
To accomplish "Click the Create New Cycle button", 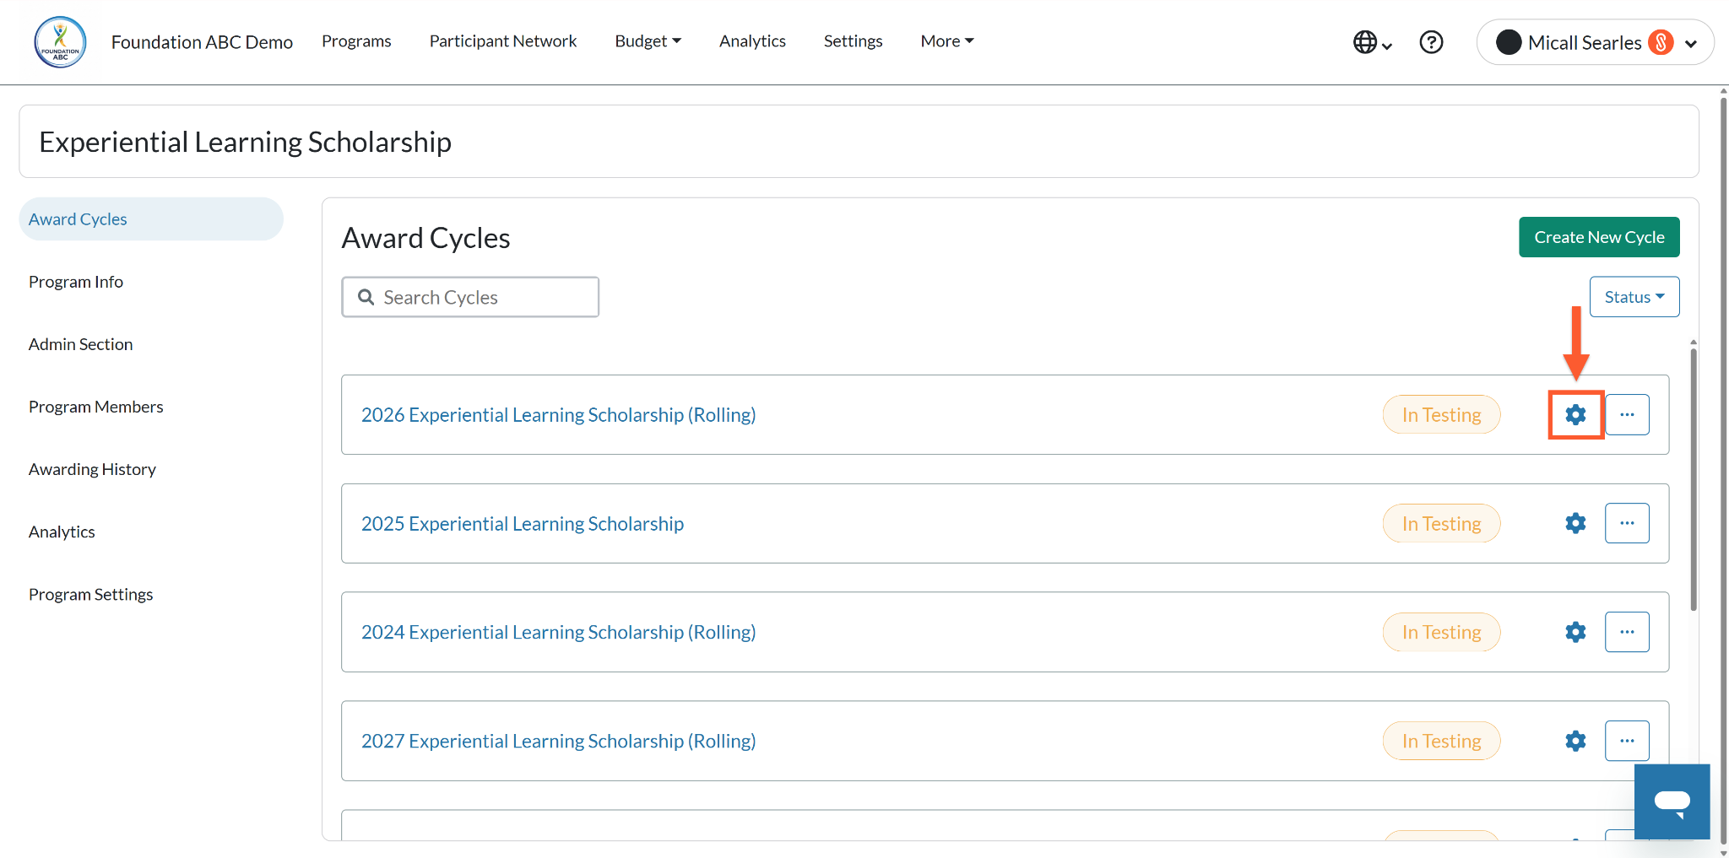I will pyautogui.click(x=1599, y=237).
